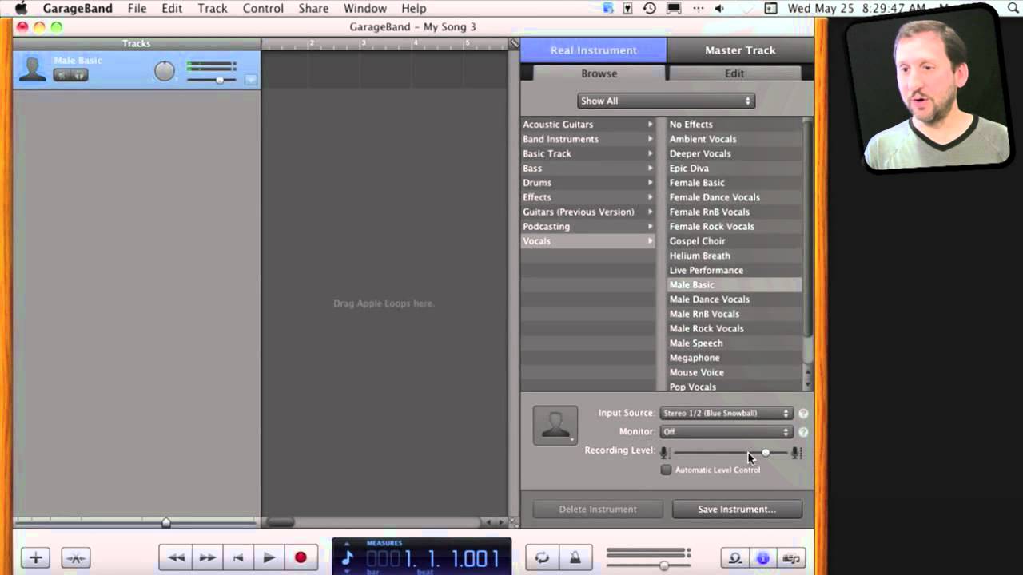Open the media browser button
The height and width of the screenshot is (575, 1023).
pos(790,557)
